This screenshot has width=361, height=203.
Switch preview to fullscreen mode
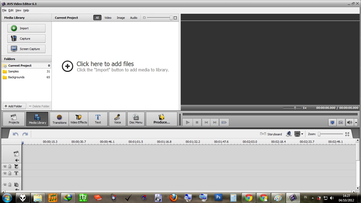tap(332, 122)
